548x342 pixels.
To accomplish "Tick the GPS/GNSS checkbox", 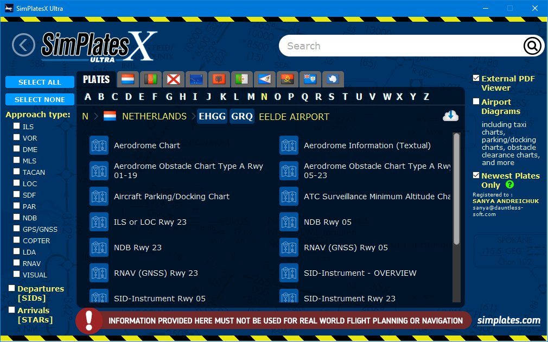I will pyautogui.click(x=16, y=229).
